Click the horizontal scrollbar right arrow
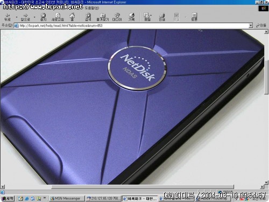This screenshot has height=202, width=269. coord(262,187)
